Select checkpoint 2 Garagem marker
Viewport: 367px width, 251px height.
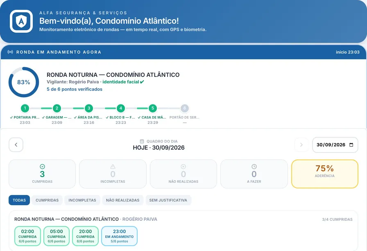tap(57, 108)
